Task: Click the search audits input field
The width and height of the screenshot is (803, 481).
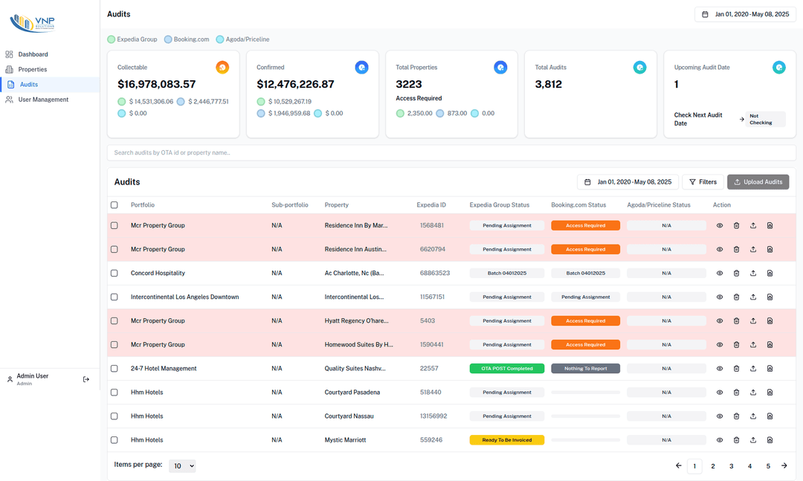Action: tap(451, 152)
